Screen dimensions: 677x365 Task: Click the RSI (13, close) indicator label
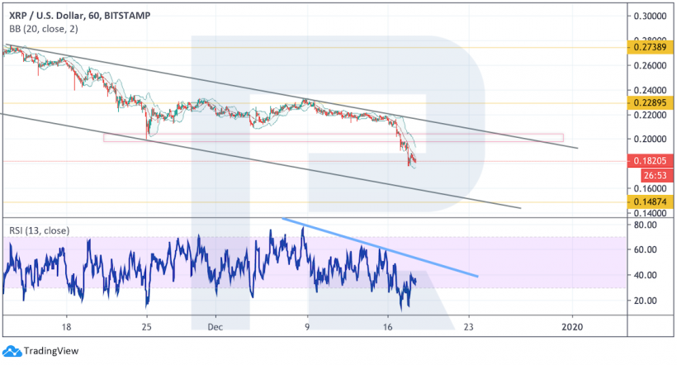coord(40,230)
